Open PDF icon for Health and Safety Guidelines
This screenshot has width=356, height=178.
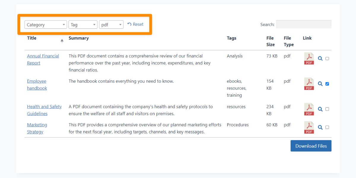tap(309, 109)
